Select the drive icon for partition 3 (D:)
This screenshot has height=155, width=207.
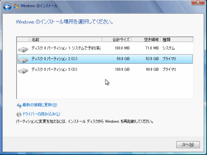[23, 71]
